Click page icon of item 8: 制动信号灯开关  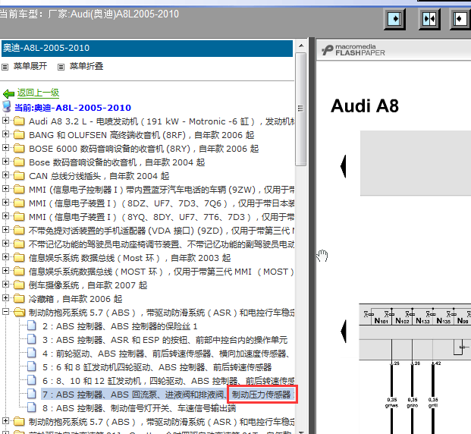click(x=32, y=407)
